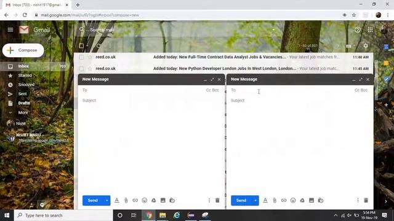The image size is (394, 221).
Task: Send the right New Message
Action: [x=241, y=201]
